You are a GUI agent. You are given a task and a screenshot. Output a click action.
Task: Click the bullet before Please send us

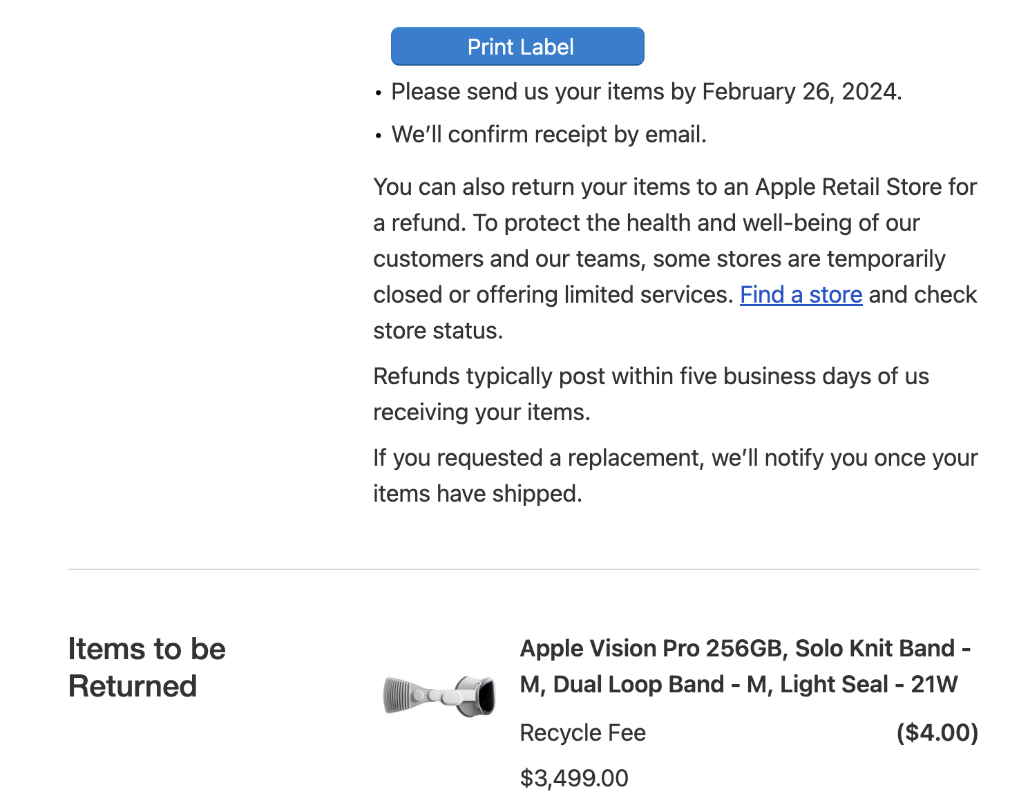click(x=378, y=93)
